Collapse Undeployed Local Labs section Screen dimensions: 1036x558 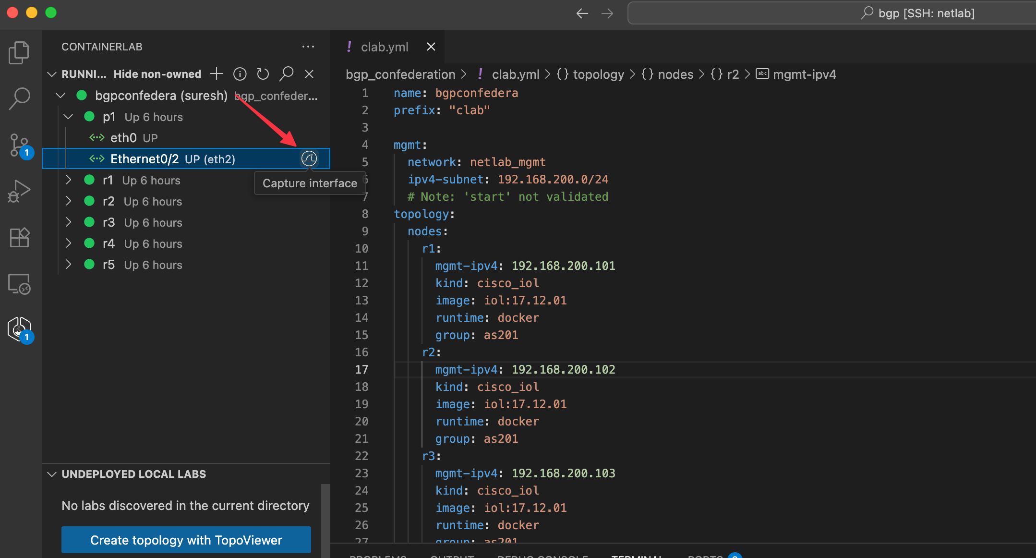[52, 474]
